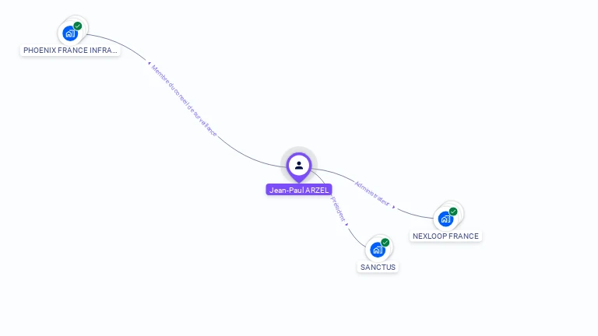Viewport: 598px width, 336px height.
Task: Open the PHOENIX FRANCE INFRA... name label
Action: [x=70, y=51]
